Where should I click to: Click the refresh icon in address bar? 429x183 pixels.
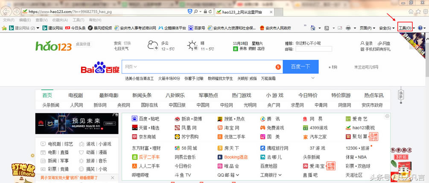click(x=210, y=11)
